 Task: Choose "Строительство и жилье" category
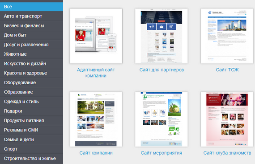31,159
